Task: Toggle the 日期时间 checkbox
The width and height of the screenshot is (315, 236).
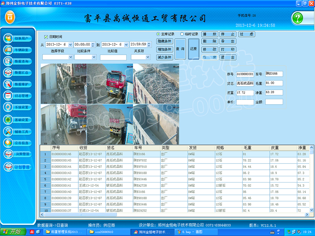Action: pyautogui.click(x=46, y=37)
